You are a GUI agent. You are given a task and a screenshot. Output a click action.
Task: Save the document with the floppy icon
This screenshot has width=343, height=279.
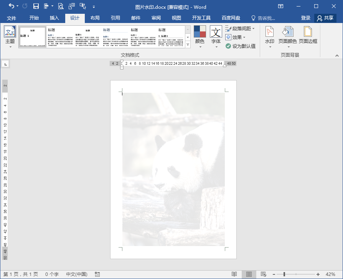tap(36, 7)
